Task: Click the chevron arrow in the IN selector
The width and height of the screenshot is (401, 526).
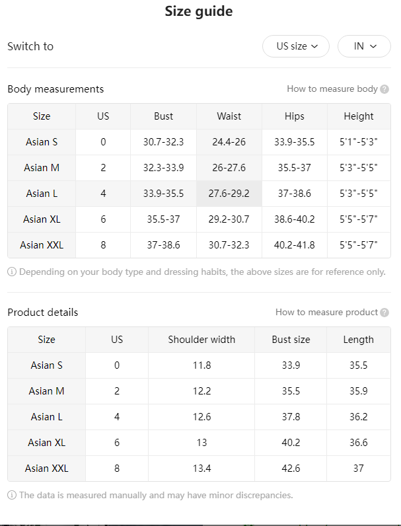Action: coord(373,46)
